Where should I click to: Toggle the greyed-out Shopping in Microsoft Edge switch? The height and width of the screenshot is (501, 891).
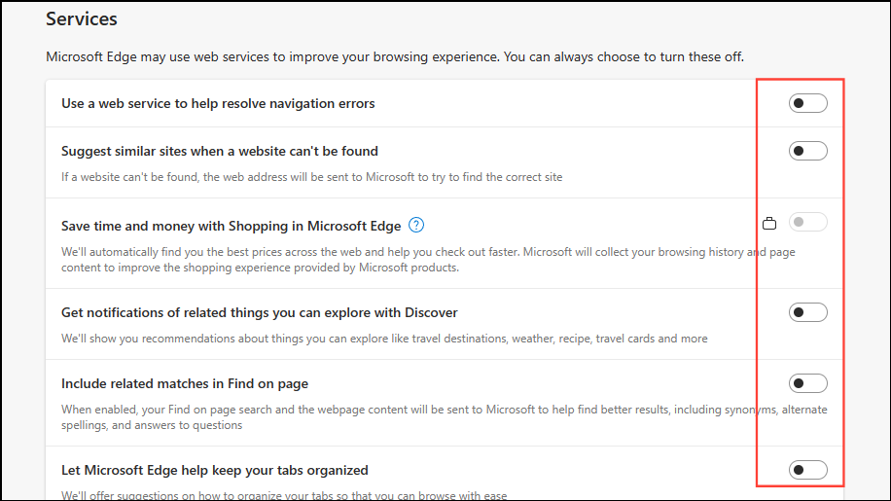point(807,222)
